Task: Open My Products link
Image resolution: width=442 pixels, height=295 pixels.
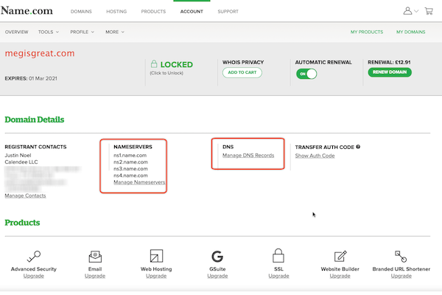Action: coord(367,32)
